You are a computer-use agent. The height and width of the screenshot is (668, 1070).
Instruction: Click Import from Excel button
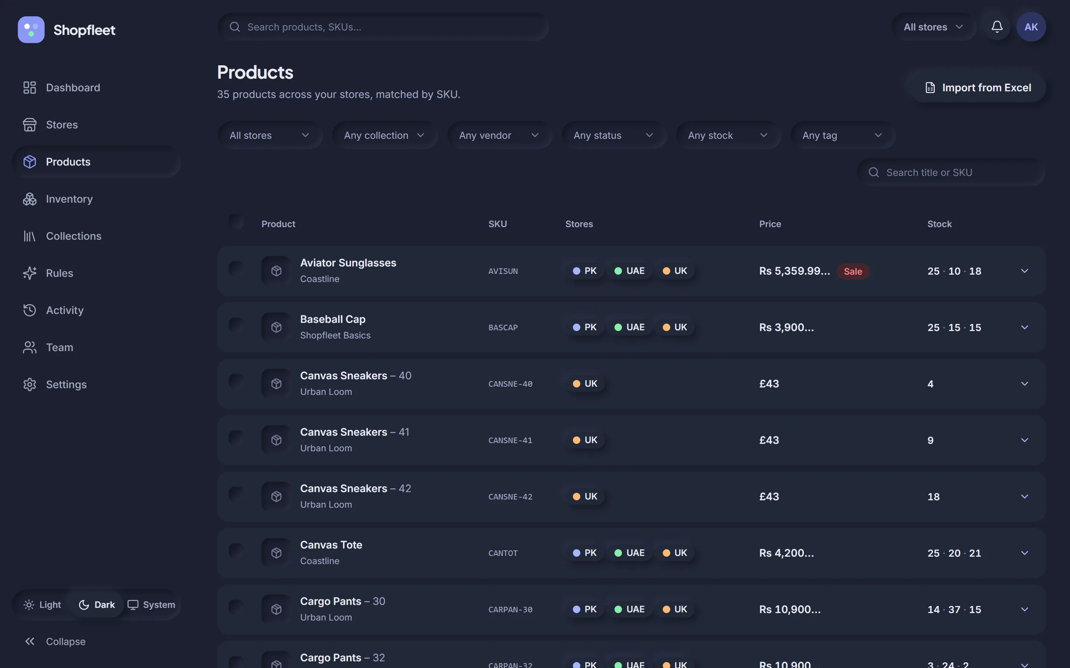[x=978, y=88]
